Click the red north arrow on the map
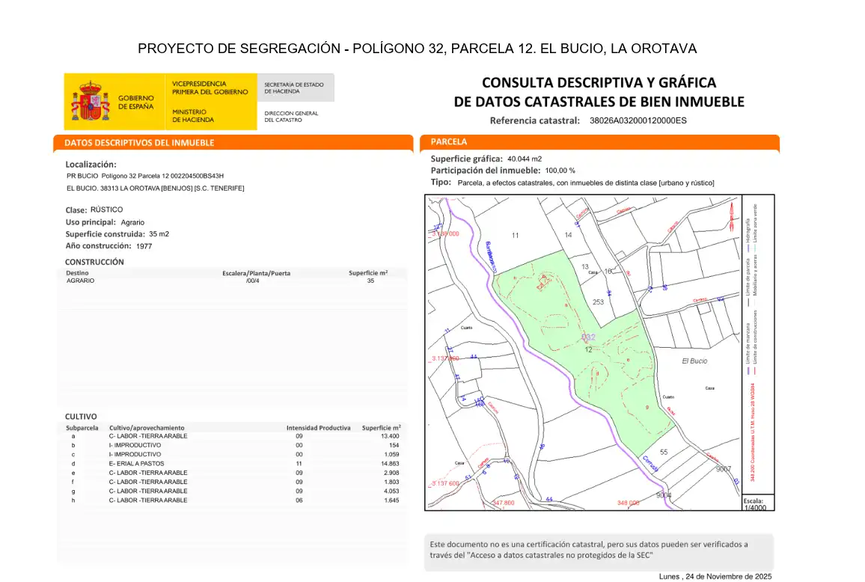 (732, 216)
